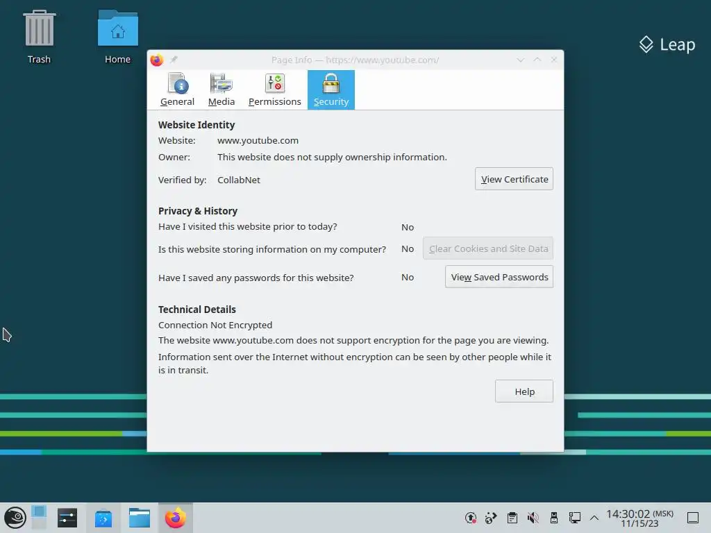The image size is (711, 533).
Task: Open the clipboard tray icon
Action: coord(512,518)
